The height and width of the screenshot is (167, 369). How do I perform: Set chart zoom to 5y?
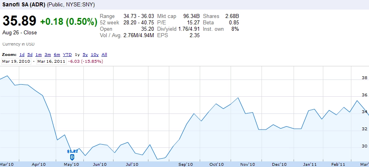click(85, 55)
